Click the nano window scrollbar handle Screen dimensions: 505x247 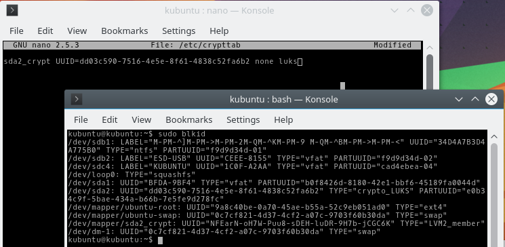point(430,71)
